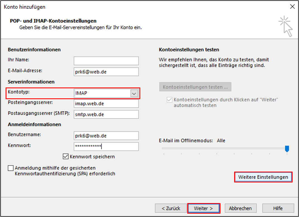
Task: Go back with the Zurück button
Action: pos(170,208)
